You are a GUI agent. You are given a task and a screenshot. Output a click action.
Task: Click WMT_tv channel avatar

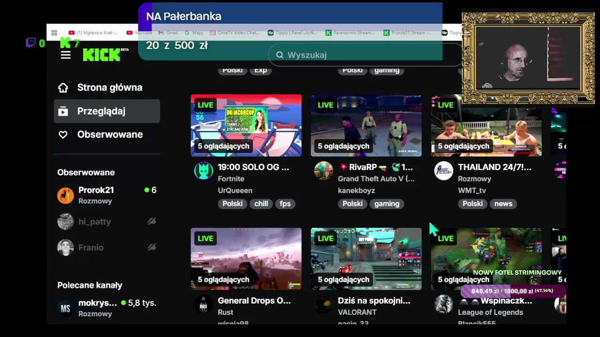(x=443, y=171)
